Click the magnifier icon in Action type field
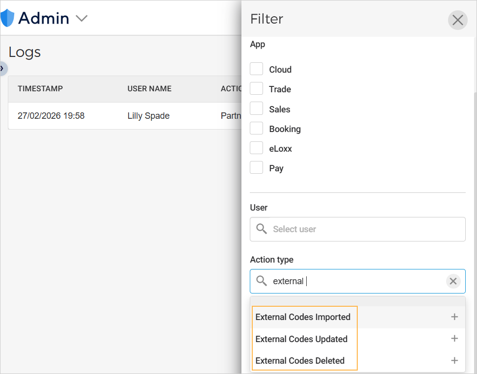Image resolution: width=477 pixels, height=374 pixels. coord(262,281)
